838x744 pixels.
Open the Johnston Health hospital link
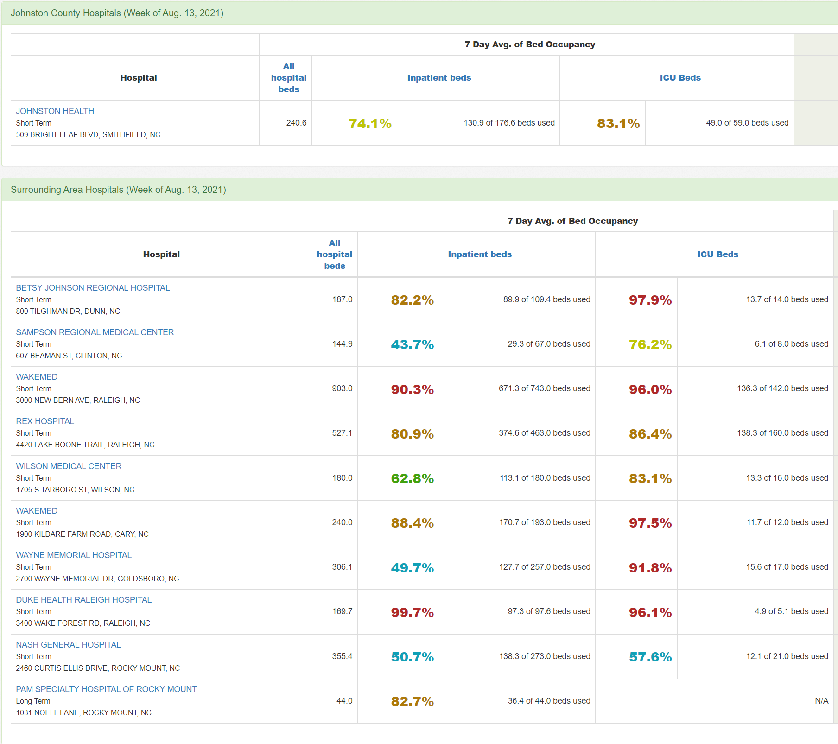click(55, 111)
